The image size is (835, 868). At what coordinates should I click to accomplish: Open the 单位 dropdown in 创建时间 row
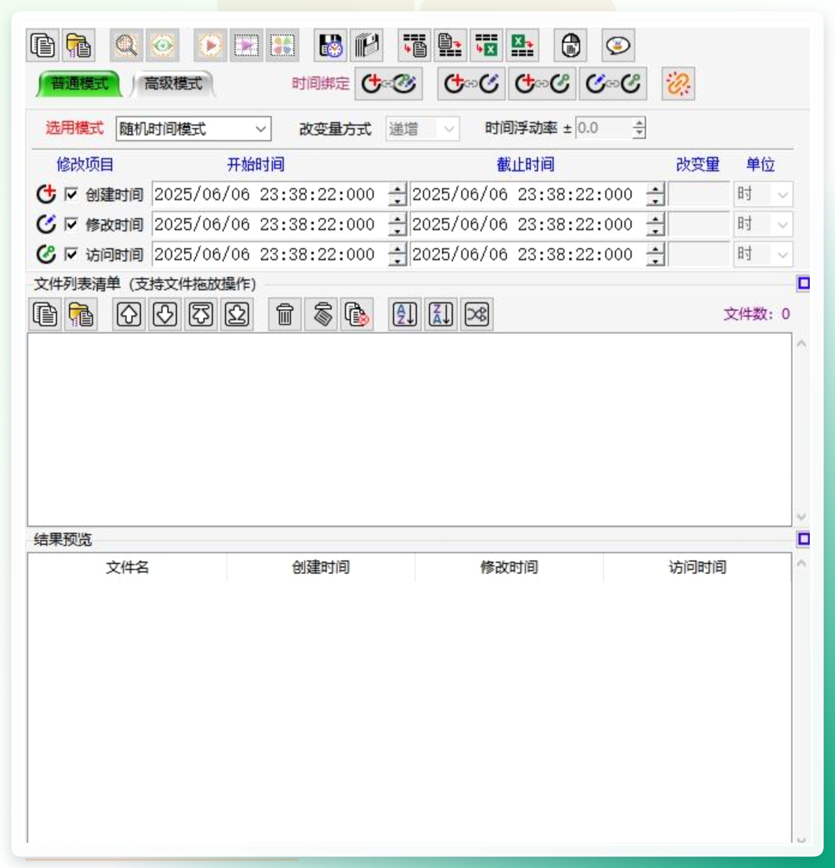(x=763, y=194)
